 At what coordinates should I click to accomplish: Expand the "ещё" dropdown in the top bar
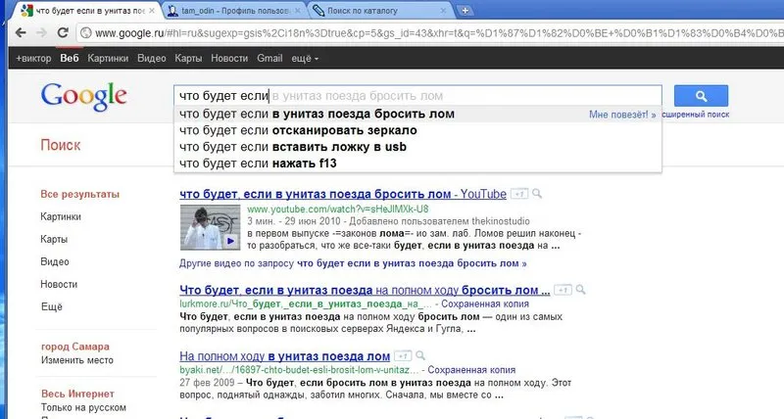305,59
